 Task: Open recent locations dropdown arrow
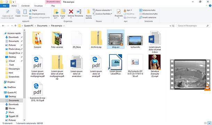pos(12,26)
